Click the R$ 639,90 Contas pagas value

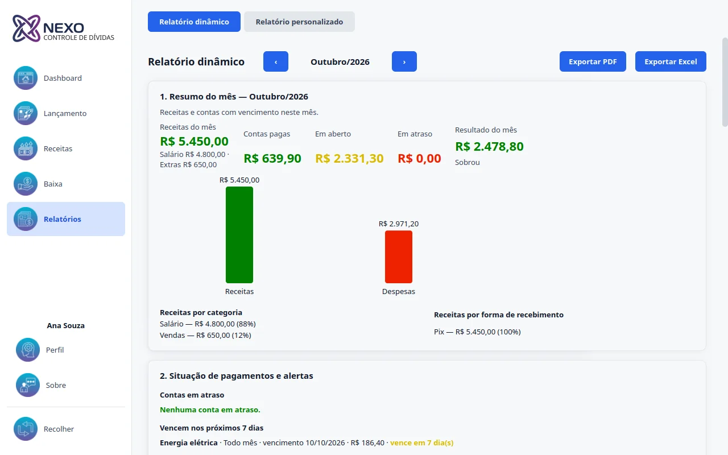click(272, 158)
